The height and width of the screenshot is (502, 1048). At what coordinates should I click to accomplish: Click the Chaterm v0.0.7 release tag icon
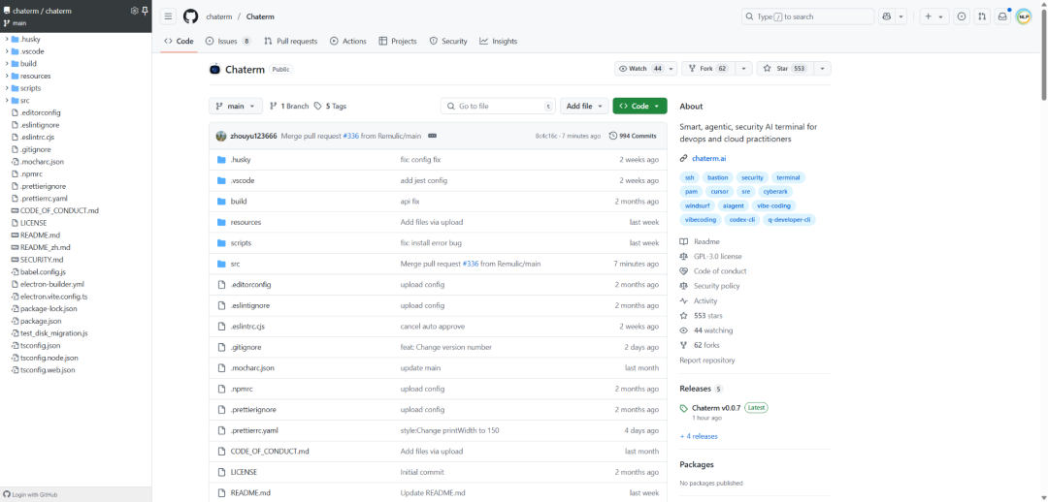684,408
